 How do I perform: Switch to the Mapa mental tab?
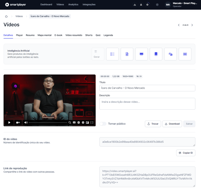[44, 35]
